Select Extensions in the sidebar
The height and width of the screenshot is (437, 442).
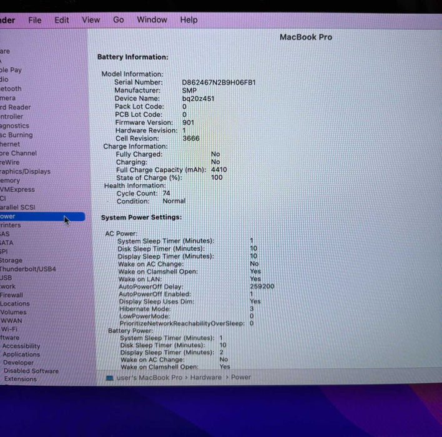coord(21,379)
